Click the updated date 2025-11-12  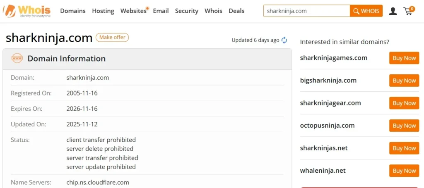coord(82,124)
